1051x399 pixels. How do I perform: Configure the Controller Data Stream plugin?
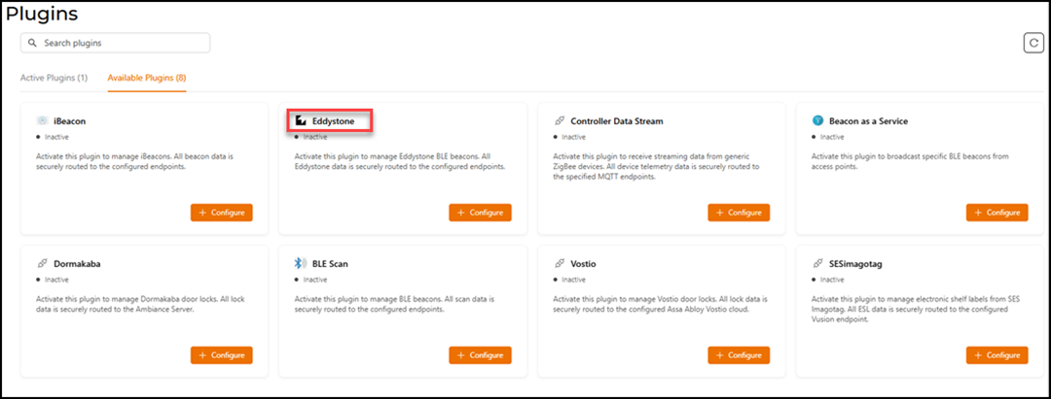739,213
